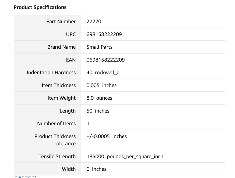Click the Brand Name value Small Parts
Screen dimensions: 235x178
[99, 47]
